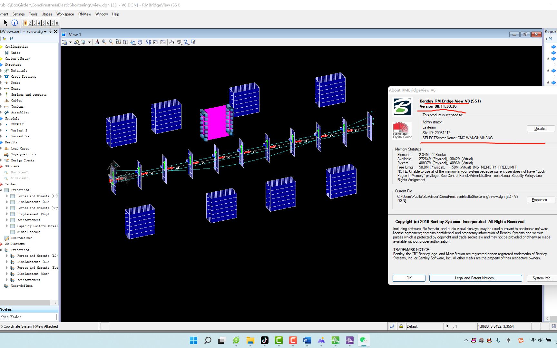
Task: Activate the Pan View hand tool
Action: click(x=140, y=42)
